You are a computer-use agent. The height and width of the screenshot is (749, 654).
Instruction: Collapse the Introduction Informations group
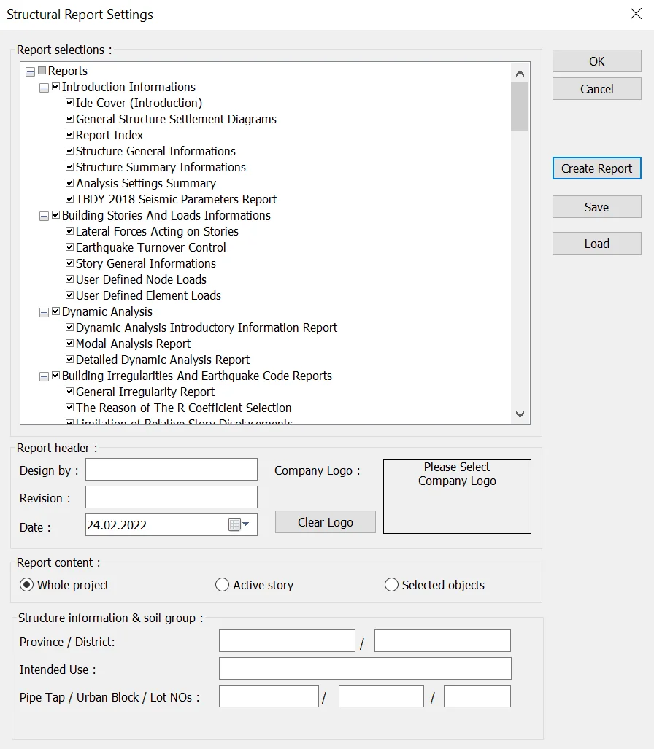(x=44, y=88)
